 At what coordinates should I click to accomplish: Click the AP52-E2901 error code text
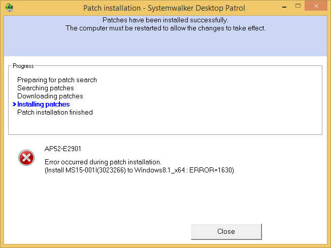62,149
